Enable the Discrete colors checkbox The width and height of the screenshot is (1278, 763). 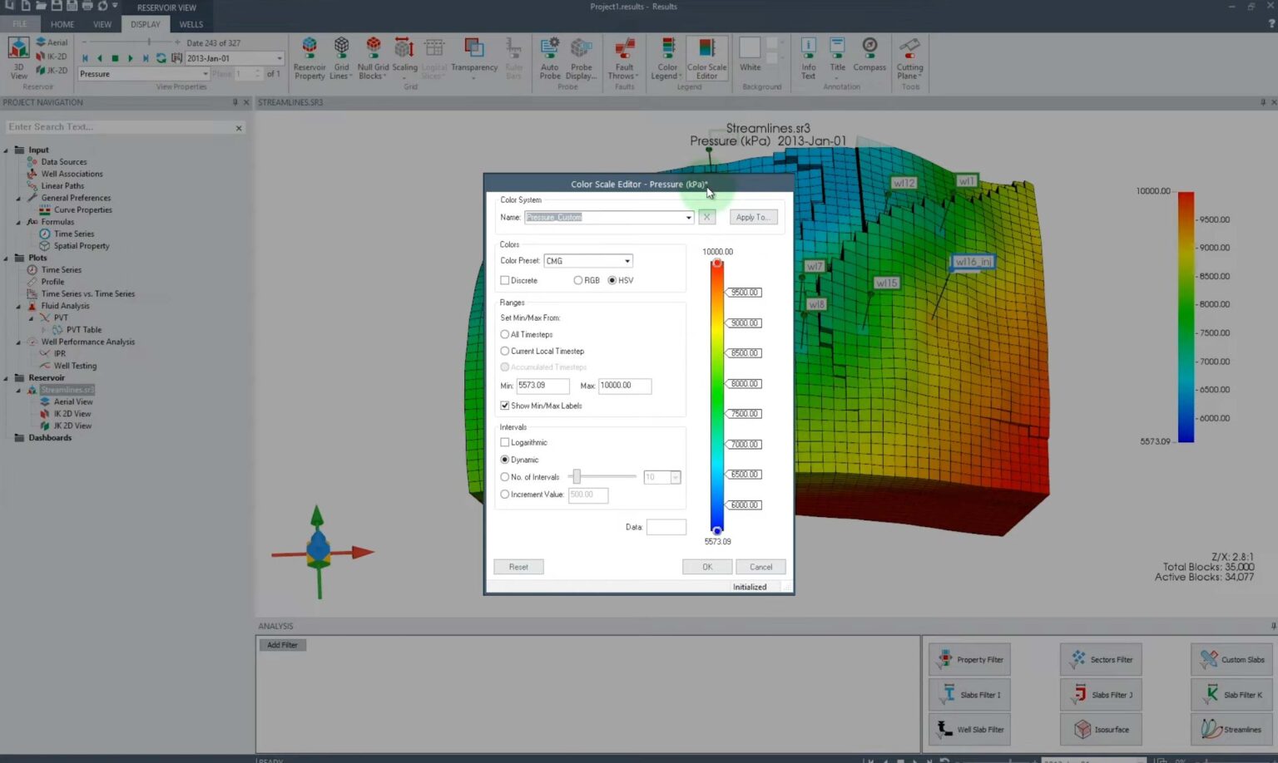(505, 281)
